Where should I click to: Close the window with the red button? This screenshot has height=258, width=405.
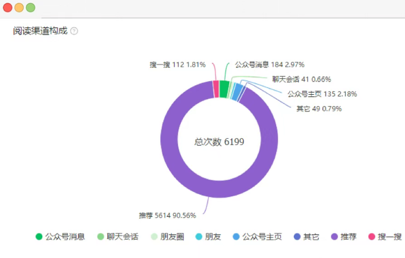tap(8, 7)
